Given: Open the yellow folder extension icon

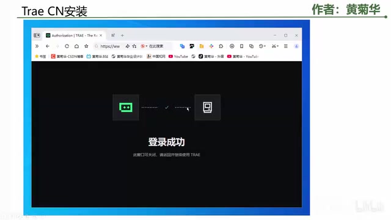Looking at the screenshot, I should (202, 46).
